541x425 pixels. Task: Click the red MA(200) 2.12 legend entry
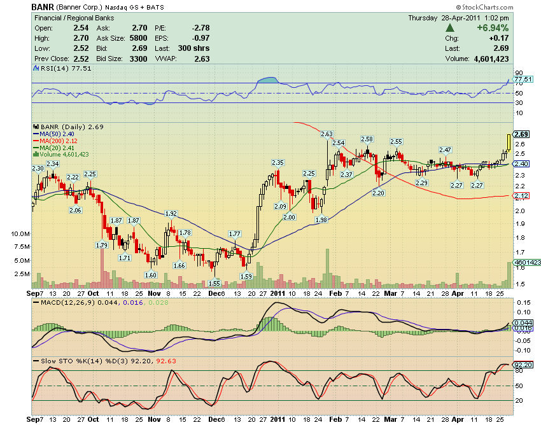55,141
